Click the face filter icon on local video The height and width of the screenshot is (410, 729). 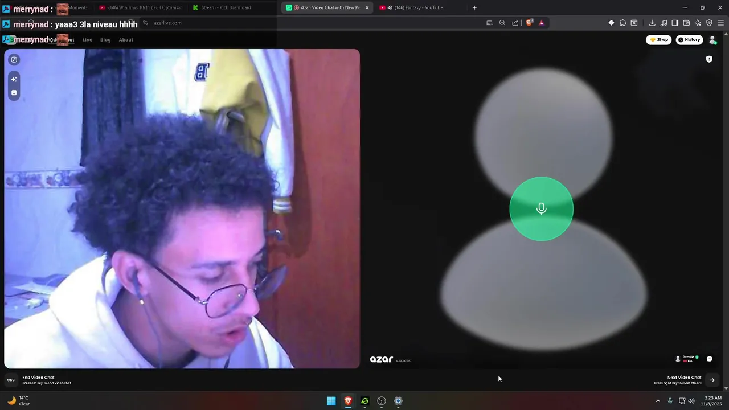pyautogui.click(x=14, y=93)
